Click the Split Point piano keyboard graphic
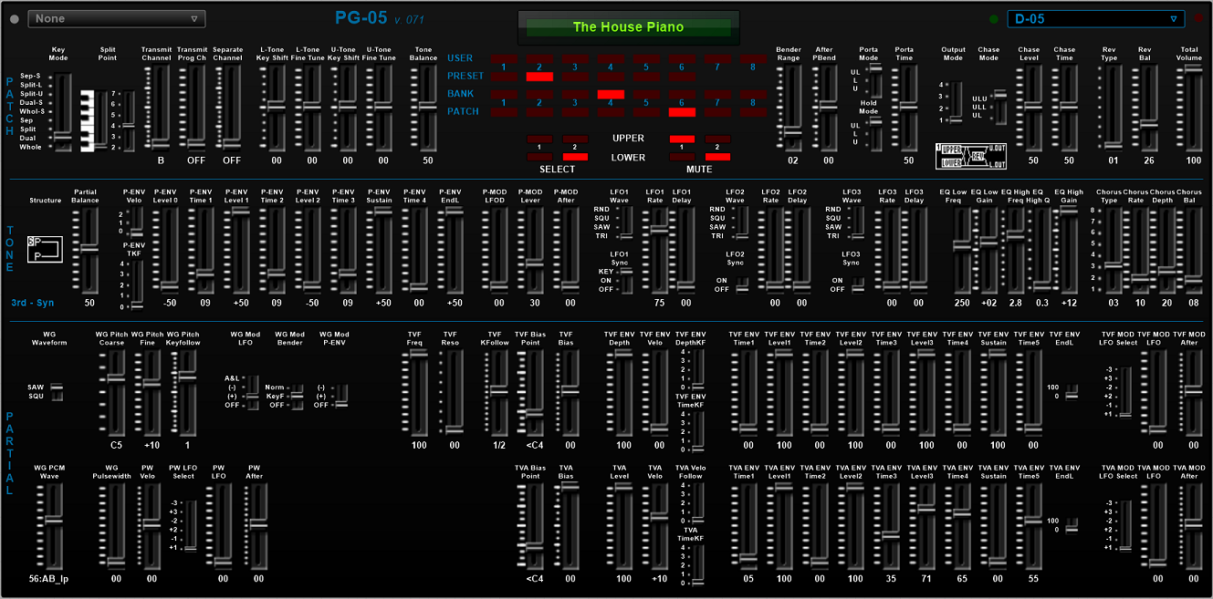 pos(88,120)
